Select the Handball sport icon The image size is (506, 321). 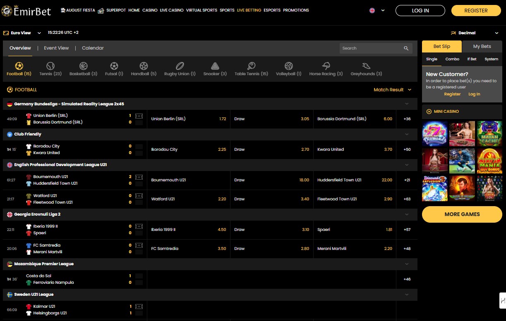click(x=144, y=66)
